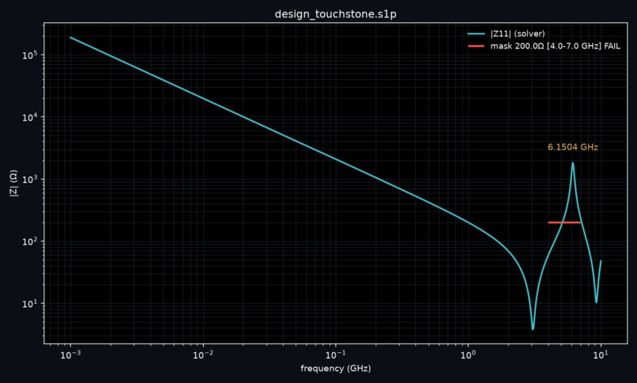
Task: Click the cyan legend line swatch
Action: pos(476,34)
